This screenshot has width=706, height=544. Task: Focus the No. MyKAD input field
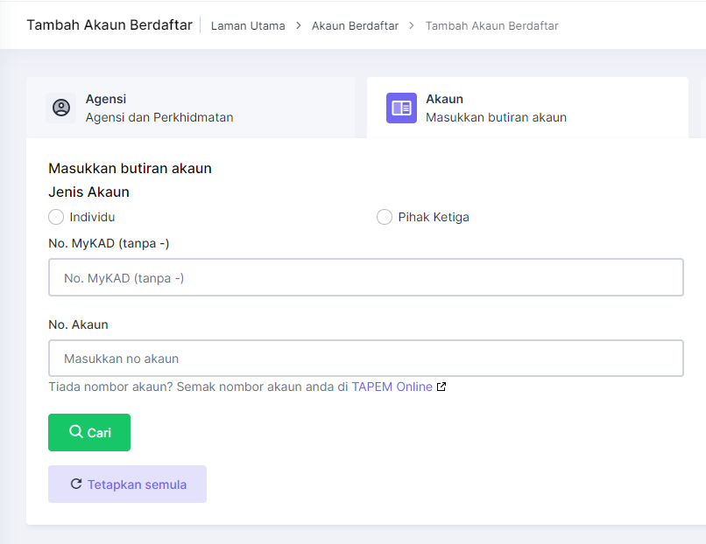[x=365, y=277]
